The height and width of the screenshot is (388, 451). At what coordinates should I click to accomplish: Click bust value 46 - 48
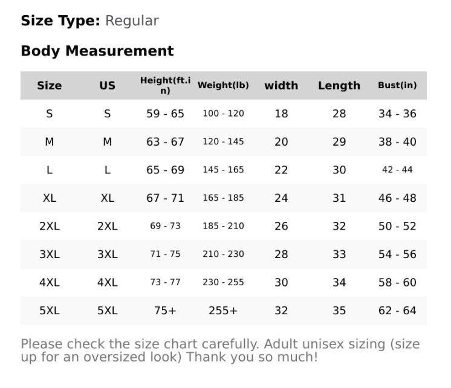coord(397,198)
